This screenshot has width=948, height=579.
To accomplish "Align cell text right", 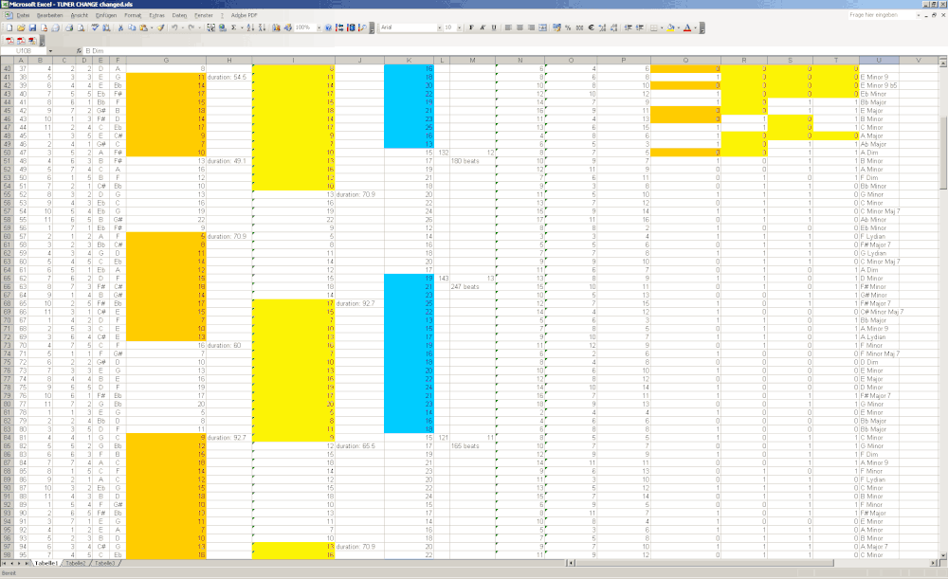I will 531,27.
